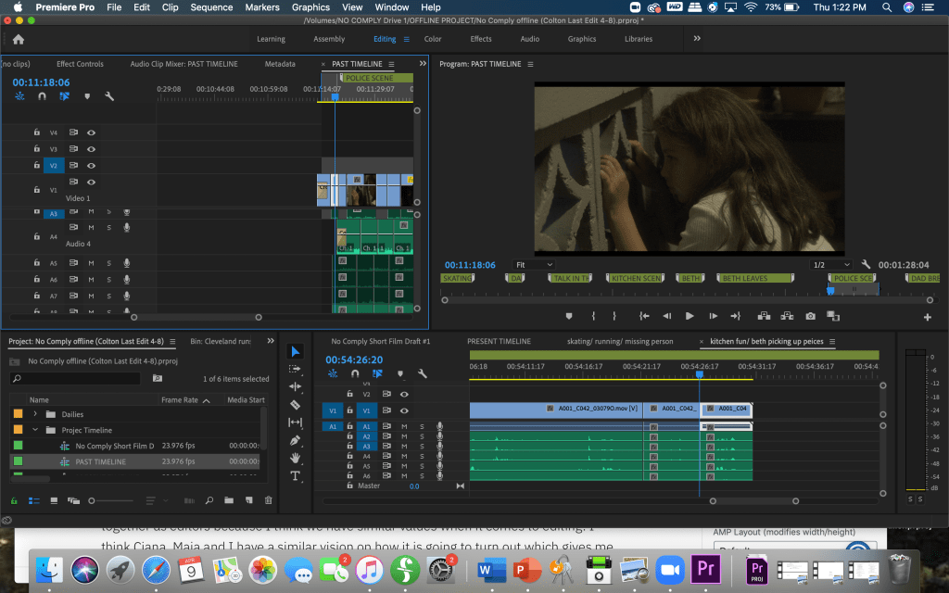The height and width of the screenshot is (593, 949).
Task: Select the Pen tool
Action: click(296, 440)
